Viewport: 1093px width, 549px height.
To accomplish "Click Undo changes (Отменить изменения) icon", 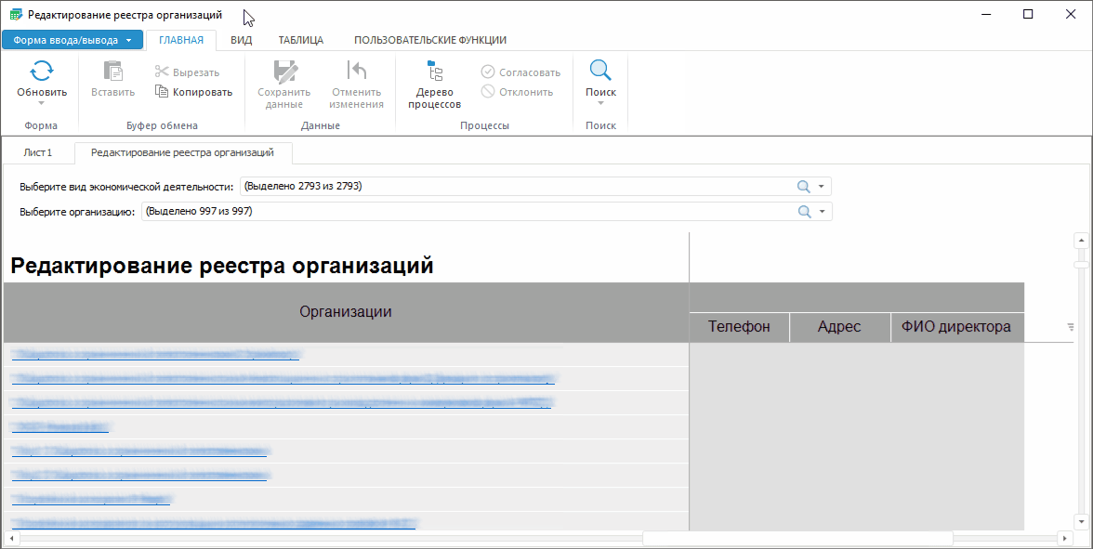I will coord(356,72).
